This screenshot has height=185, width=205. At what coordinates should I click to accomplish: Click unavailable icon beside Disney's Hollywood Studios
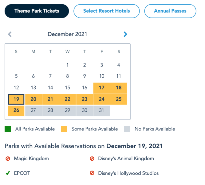[x=92, y=173]
